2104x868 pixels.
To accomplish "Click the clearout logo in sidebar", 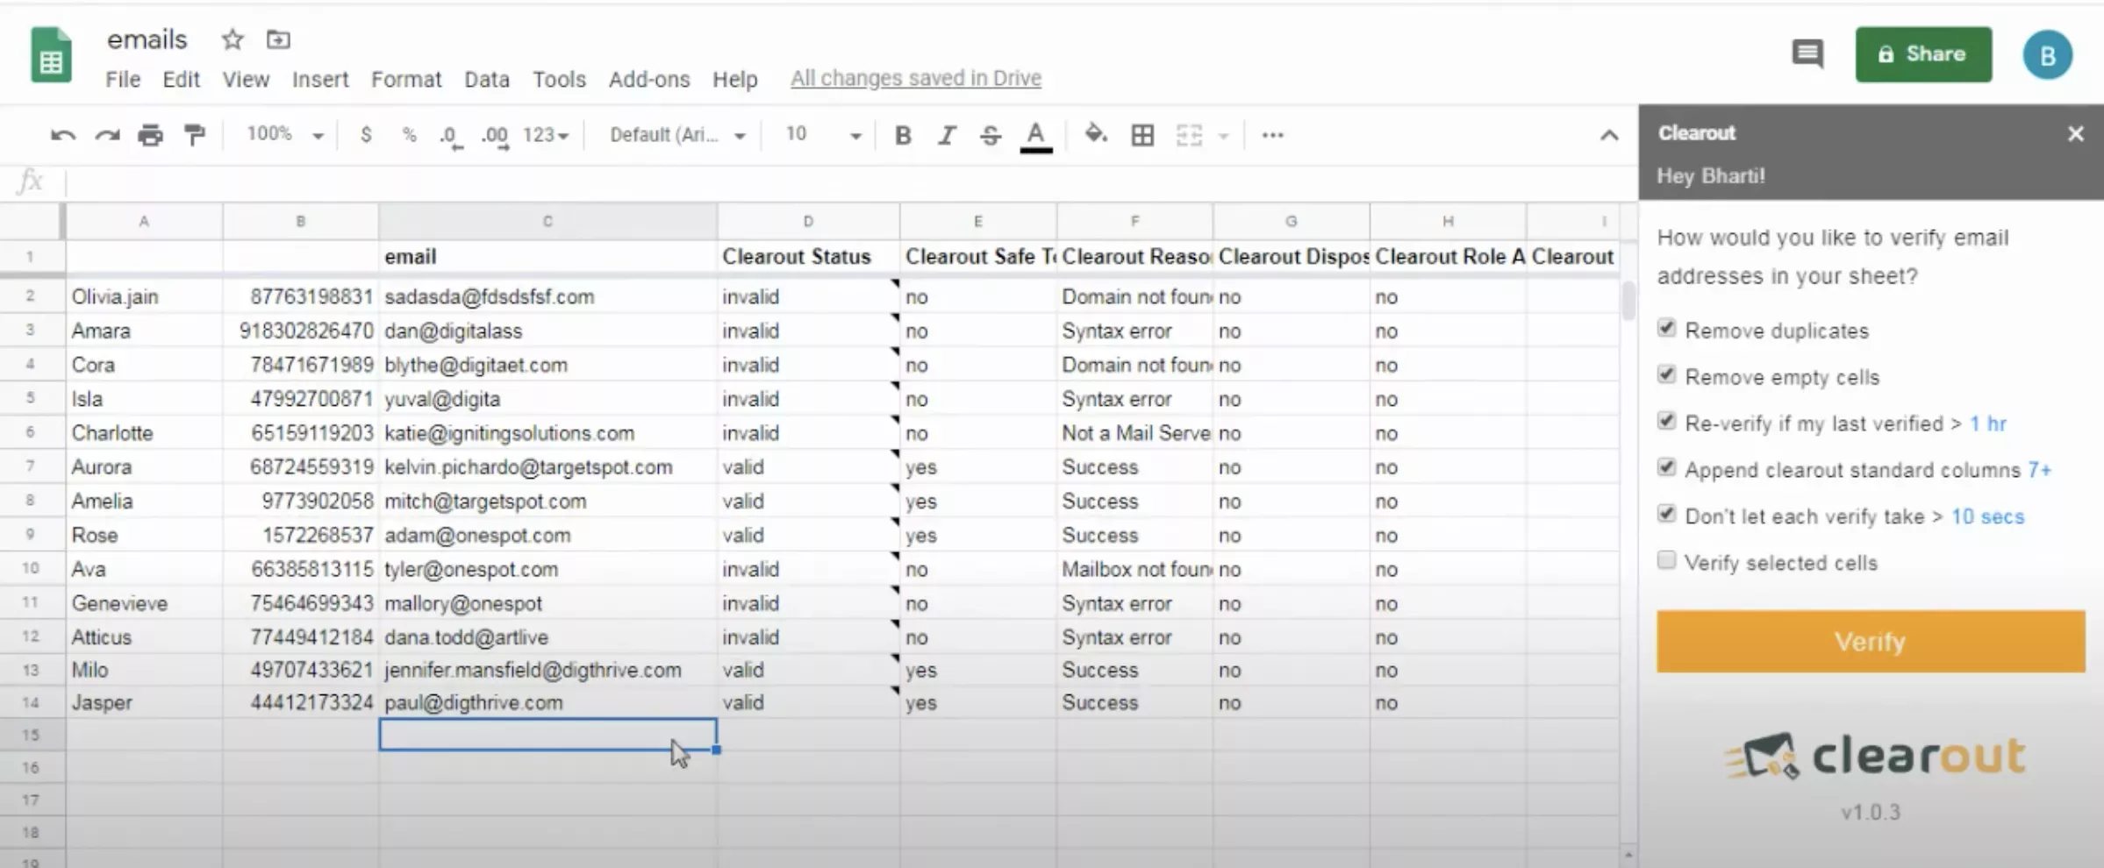I will (1874, 757).
